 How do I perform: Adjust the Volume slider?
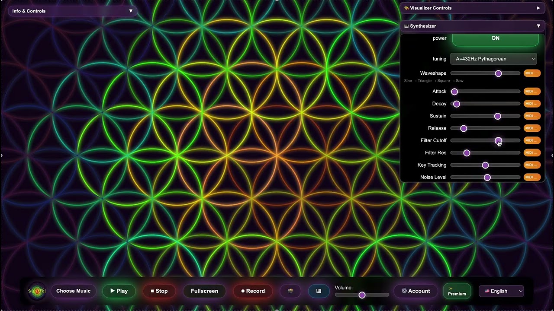click(x=362, y=295)
